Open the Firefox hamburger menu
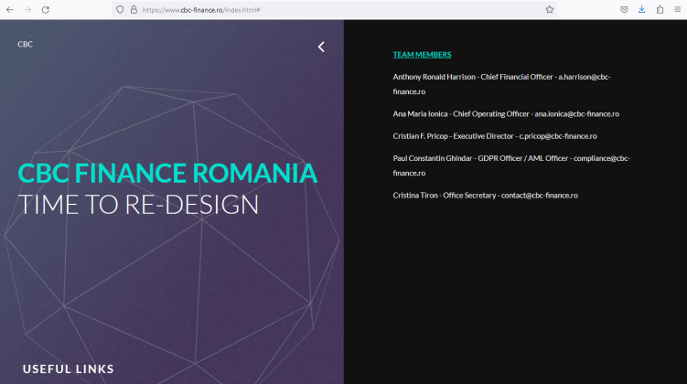This screenshot has width=687, height=384. (x=677, y=9)
